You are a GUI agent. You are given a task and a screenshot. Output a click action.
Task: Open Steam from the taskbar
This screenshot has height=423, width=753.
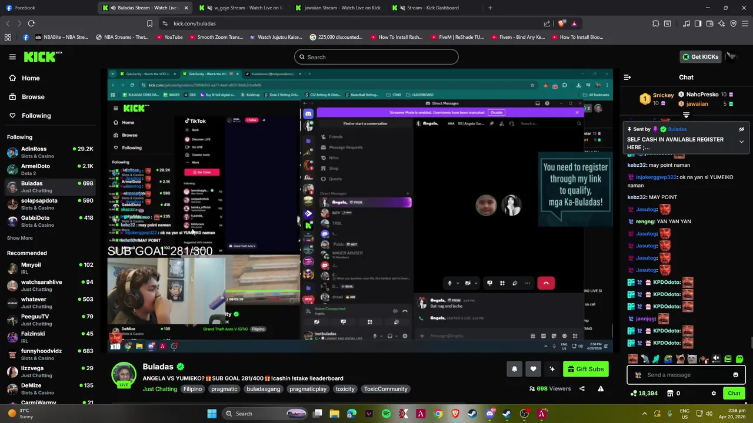click(472, 414)
